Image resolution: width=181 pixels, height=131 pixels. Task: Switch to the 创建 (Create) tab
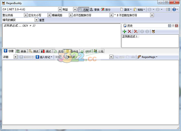(x=9, y=51)
